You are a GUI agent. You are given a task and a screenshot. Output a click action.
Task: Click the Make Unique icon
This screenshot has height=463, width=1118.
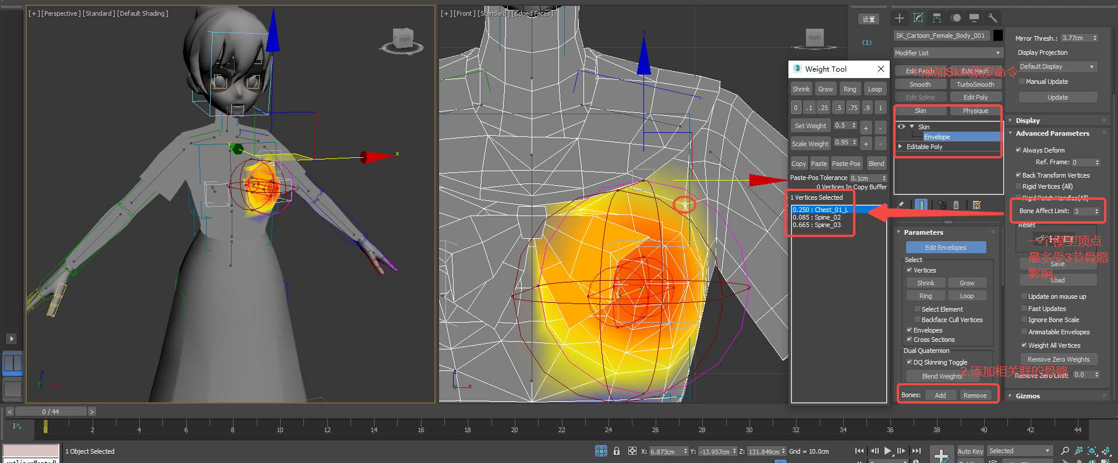[942, 205]
